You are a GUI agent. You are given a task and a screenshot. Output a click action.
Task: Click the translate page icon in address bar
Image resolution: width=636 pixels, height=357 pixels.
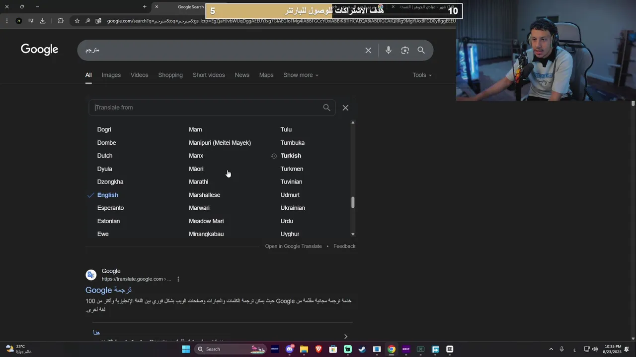pyautogui.click(x=98, y=21)
